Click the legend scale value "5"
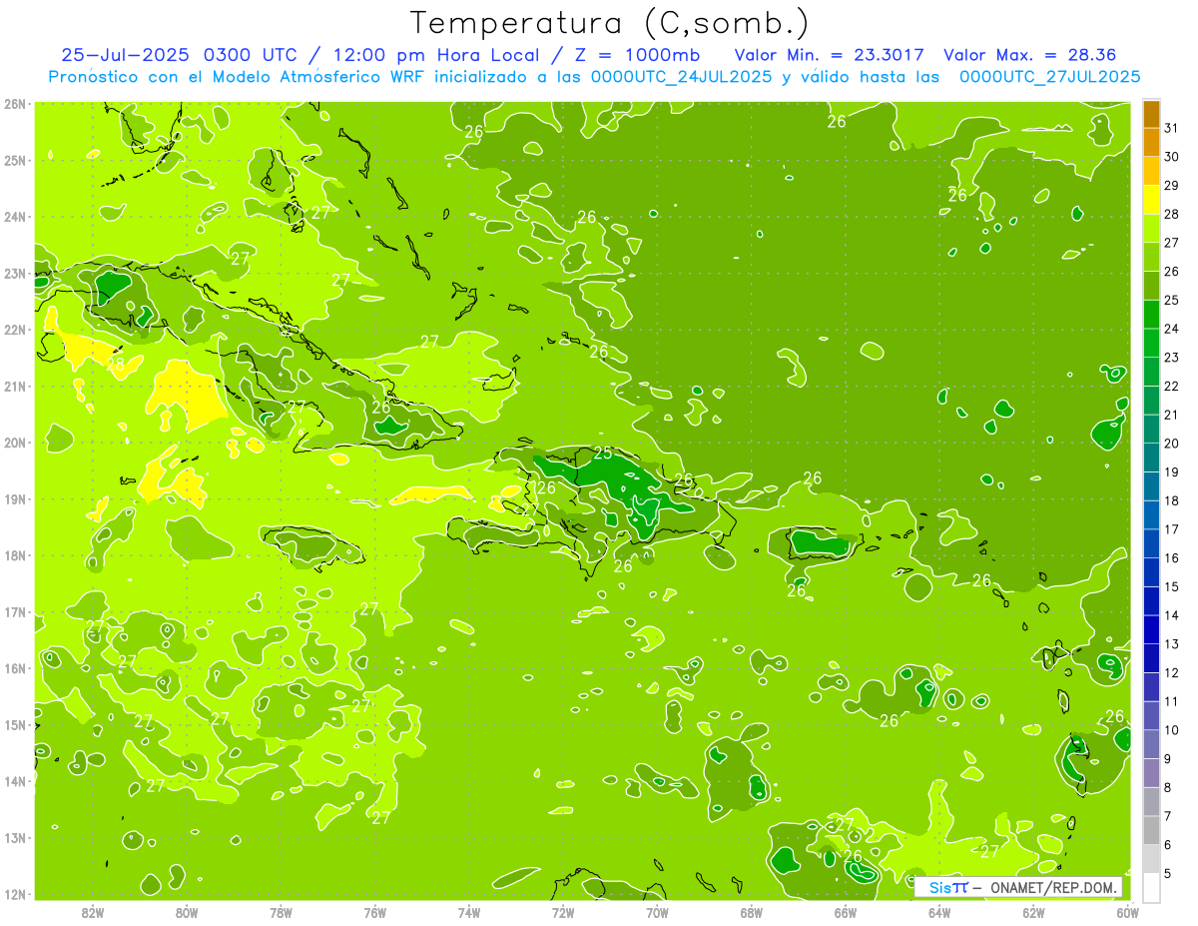Image resolution: width=1198 pixels, height=926 pixels. tap(1168, 873)
